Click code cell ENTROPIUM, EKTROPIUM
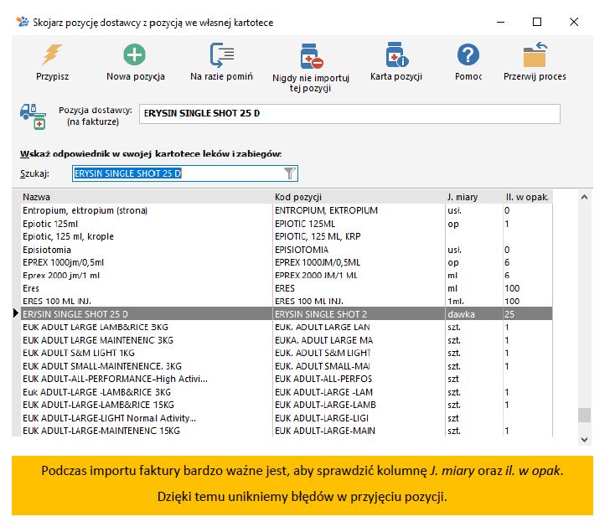The image size is (615, 527). pos(359,210)
